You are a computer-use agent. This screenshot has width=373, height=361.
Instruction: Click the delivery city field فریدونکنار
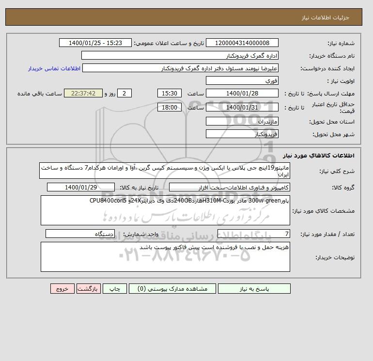[242, 134]
